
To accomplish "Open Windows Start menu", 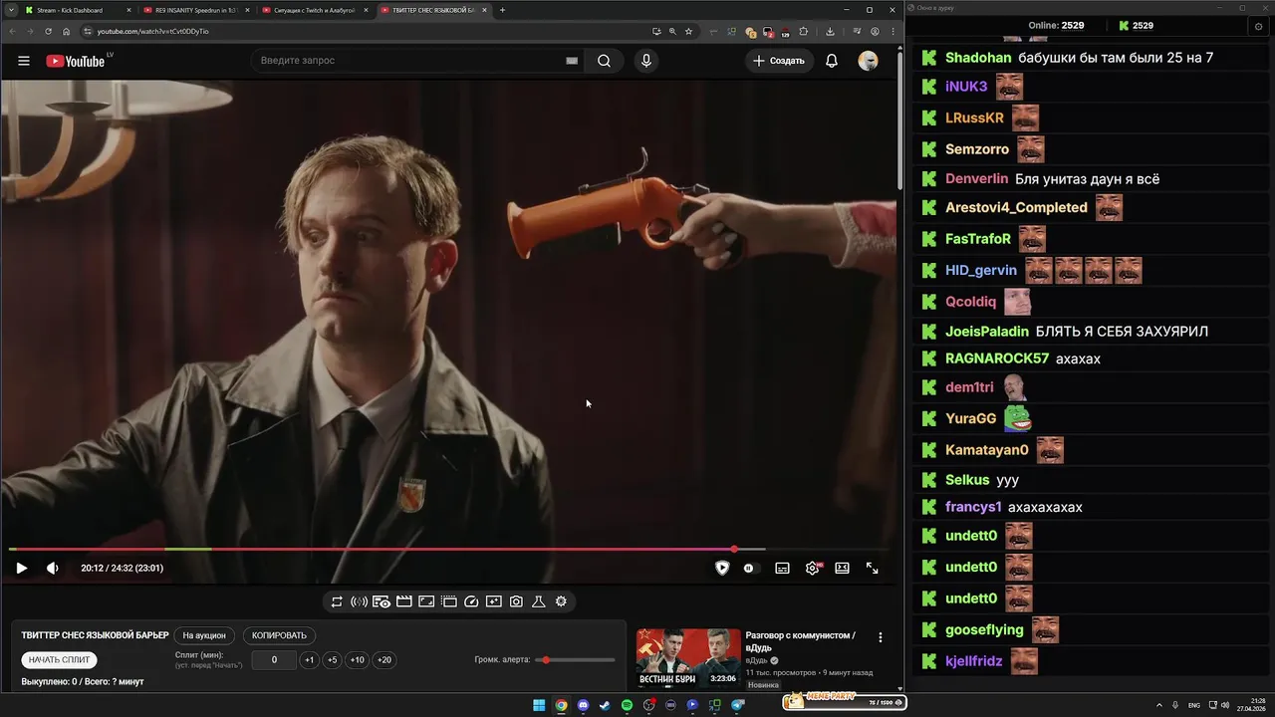I will coord(539,705).
